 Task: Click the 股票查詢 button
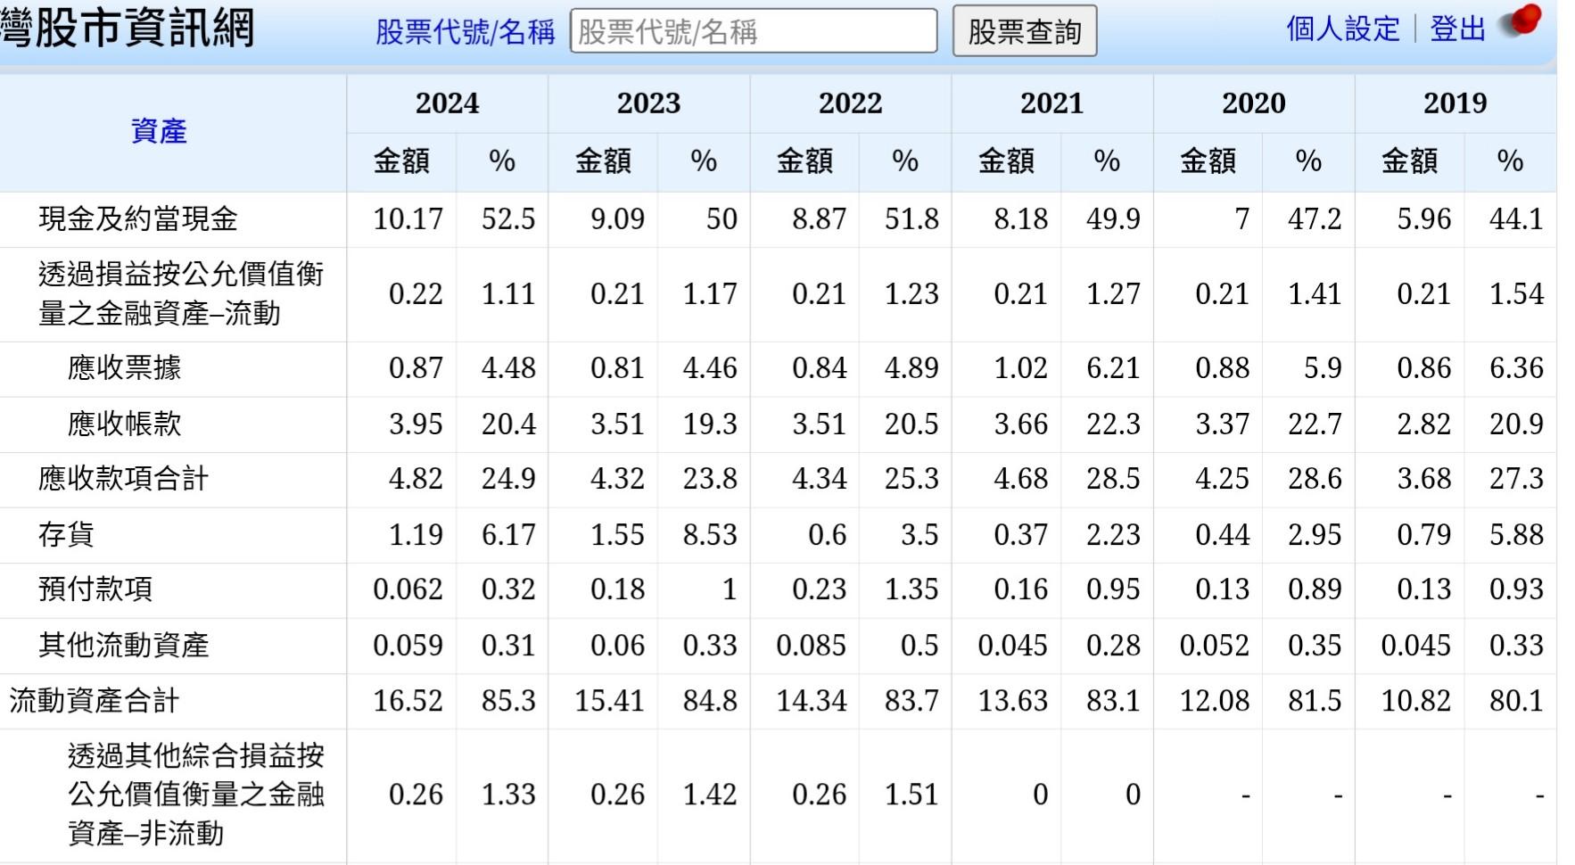[x=1025, y=31]
